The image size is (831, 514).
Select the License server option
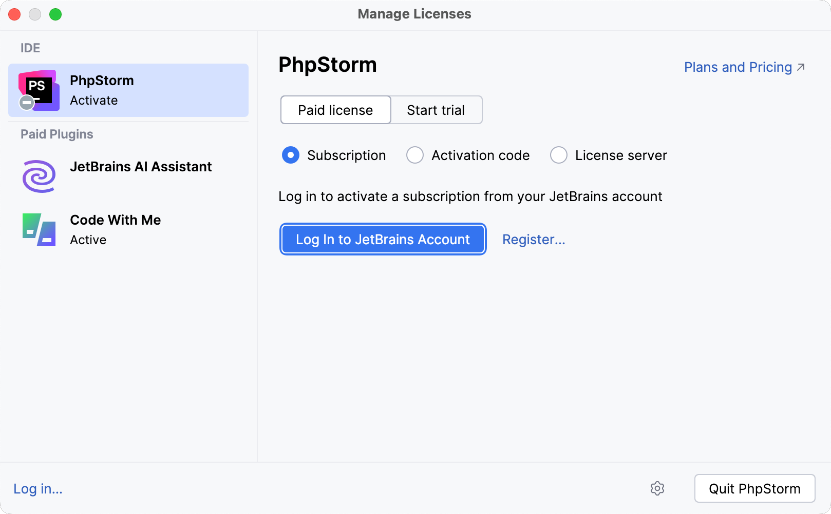pos(558,155)
